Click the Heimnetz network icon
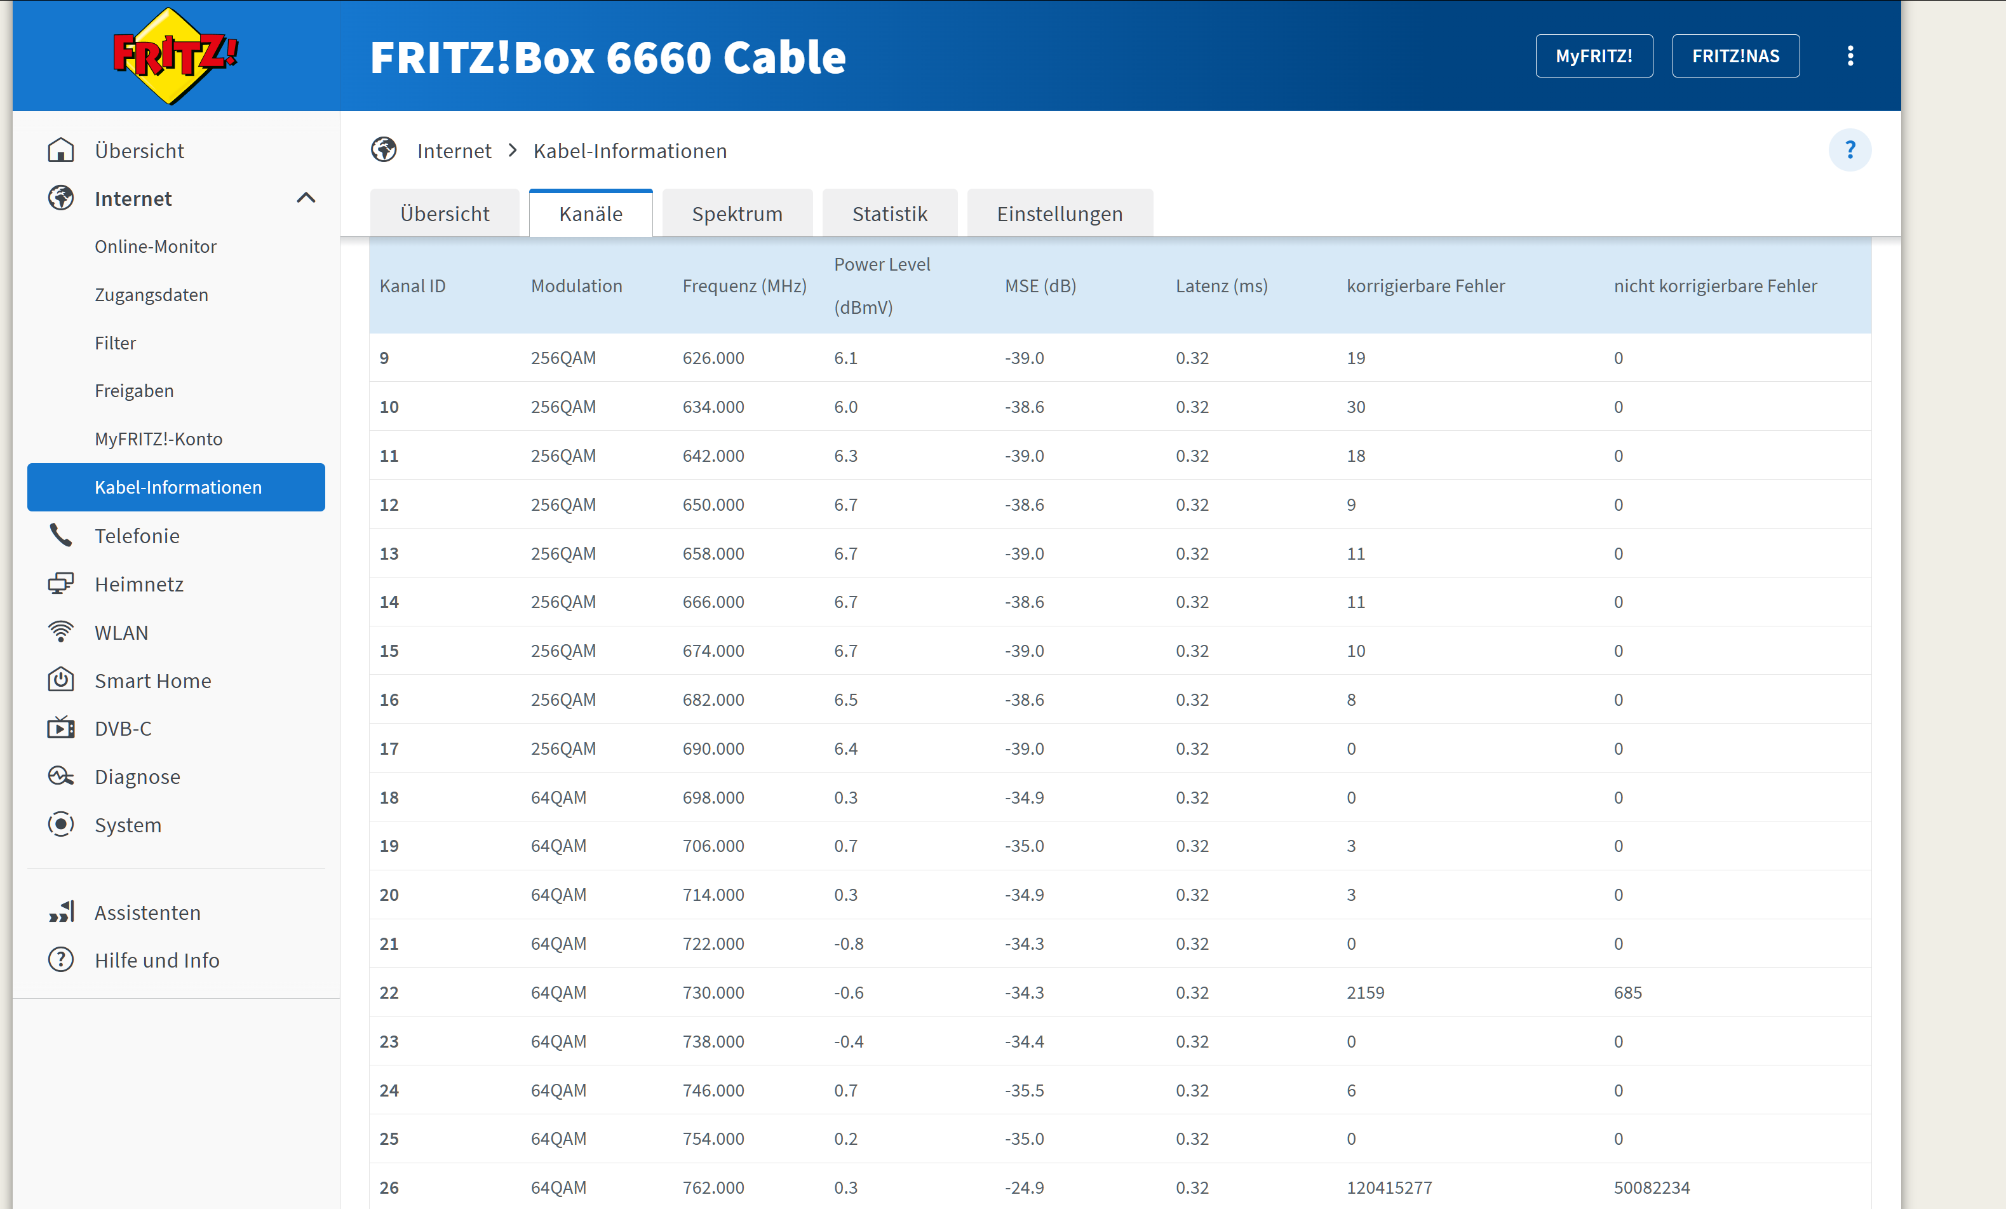Viewport: 2006px width, 1209px height. point(61,584)
